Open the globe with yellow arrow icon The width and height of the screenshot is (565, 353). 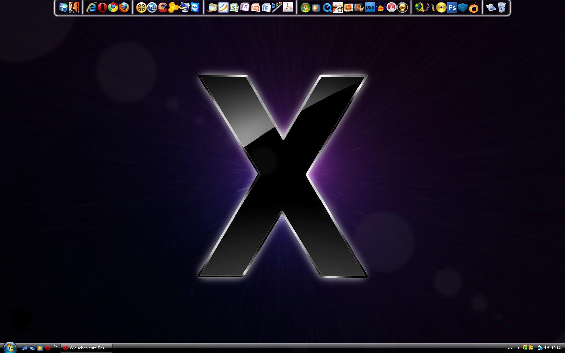click(x=419, y=7)
